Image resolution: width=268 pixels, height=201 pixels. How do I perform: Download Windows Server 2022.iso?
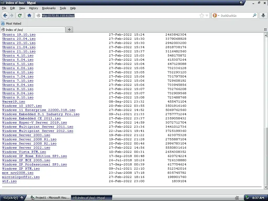click(x=26, y=148)
